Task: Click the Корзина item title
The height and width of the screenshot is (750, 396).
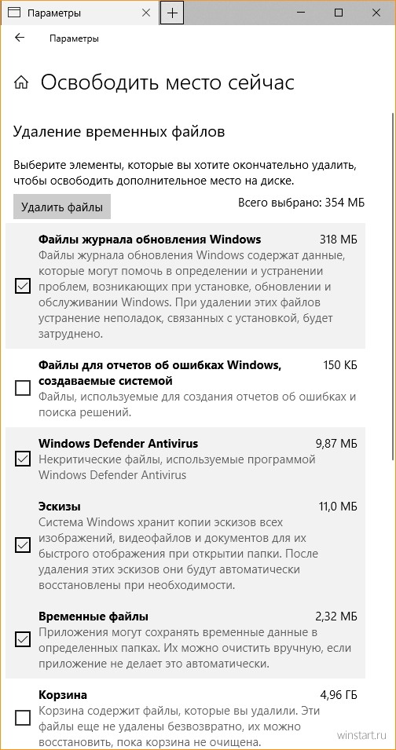Action: (x=62, y=694)
